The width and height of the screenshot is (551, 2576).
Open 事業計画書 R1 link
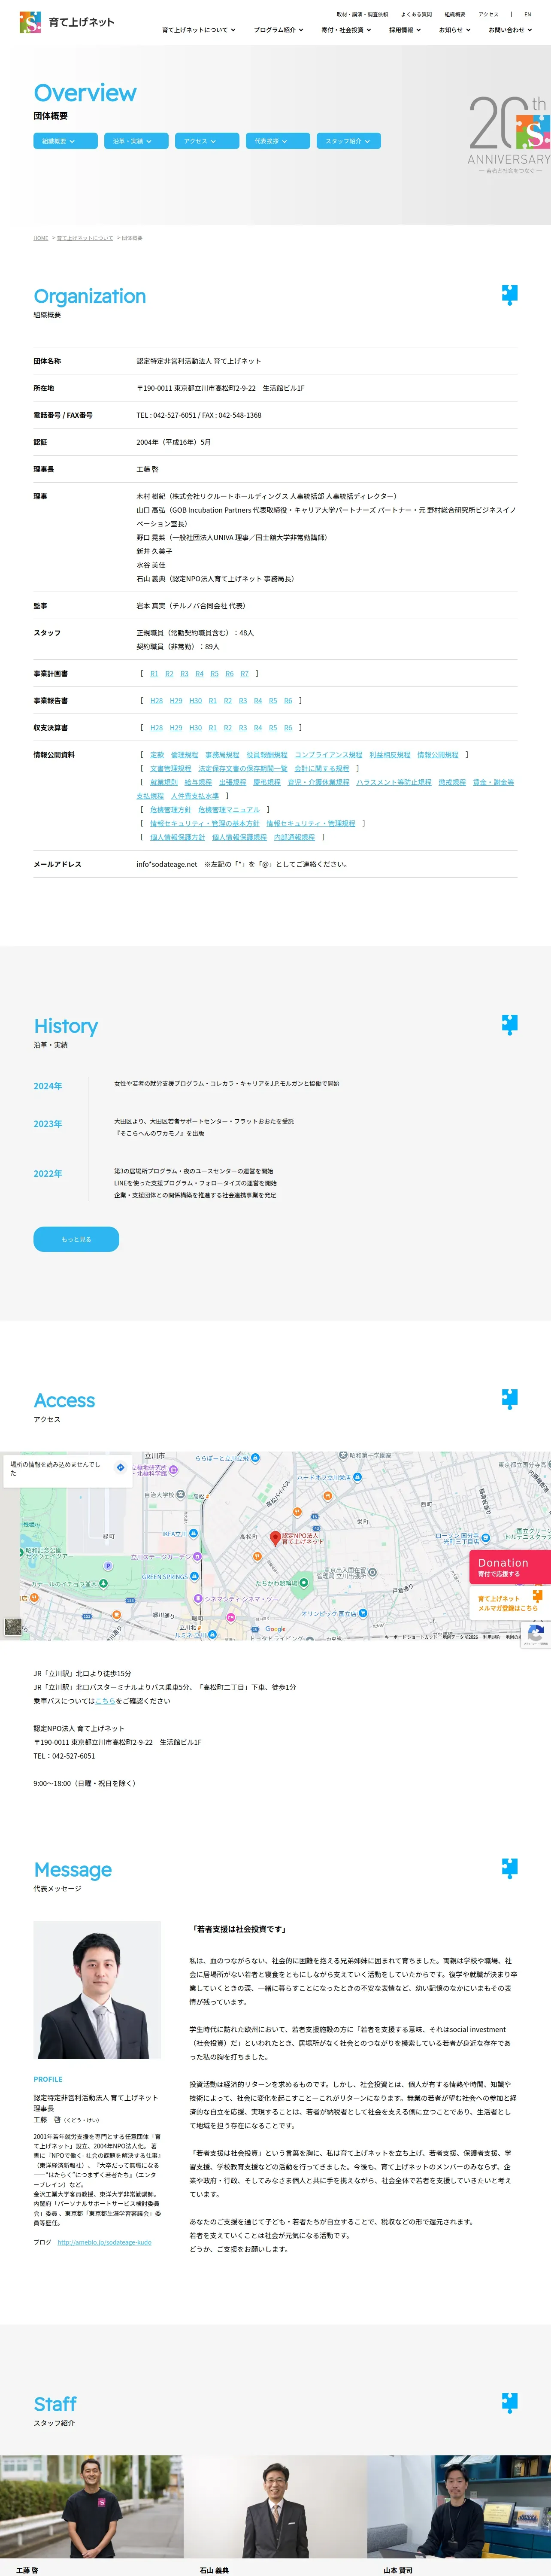[x=154, y=673]
